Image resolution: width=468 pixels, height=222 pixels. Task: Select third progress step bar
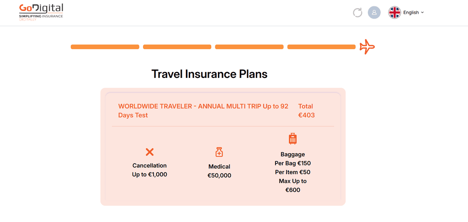click(249, 46)
